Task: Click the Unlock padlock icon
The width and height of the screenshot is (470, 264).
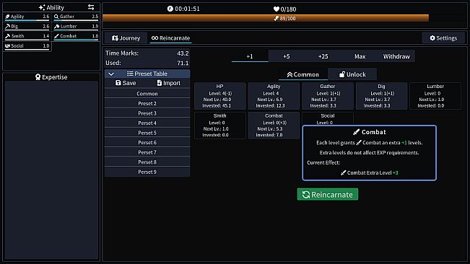Action: [341, 74]
